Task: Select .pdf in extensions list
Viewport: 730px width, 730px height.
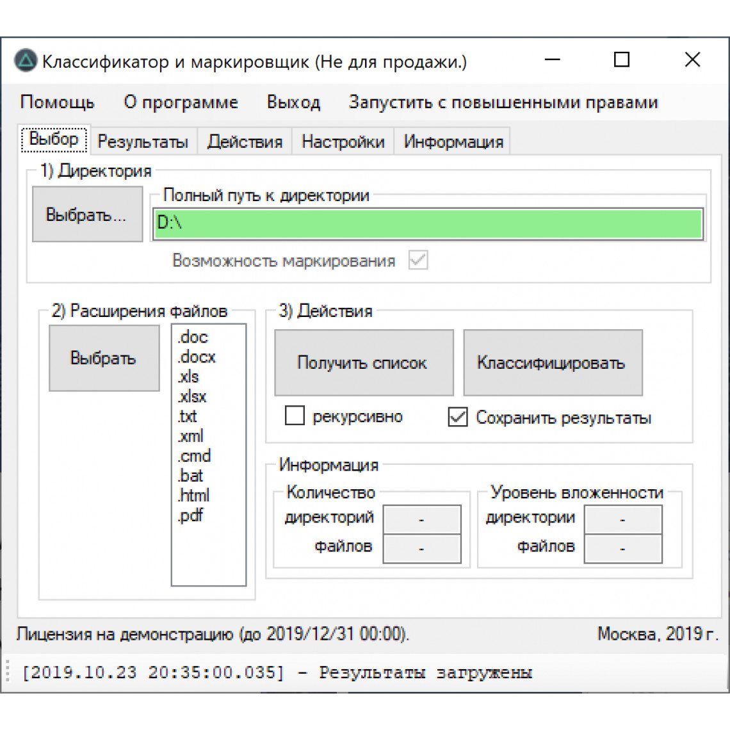Action: point(190,515)
